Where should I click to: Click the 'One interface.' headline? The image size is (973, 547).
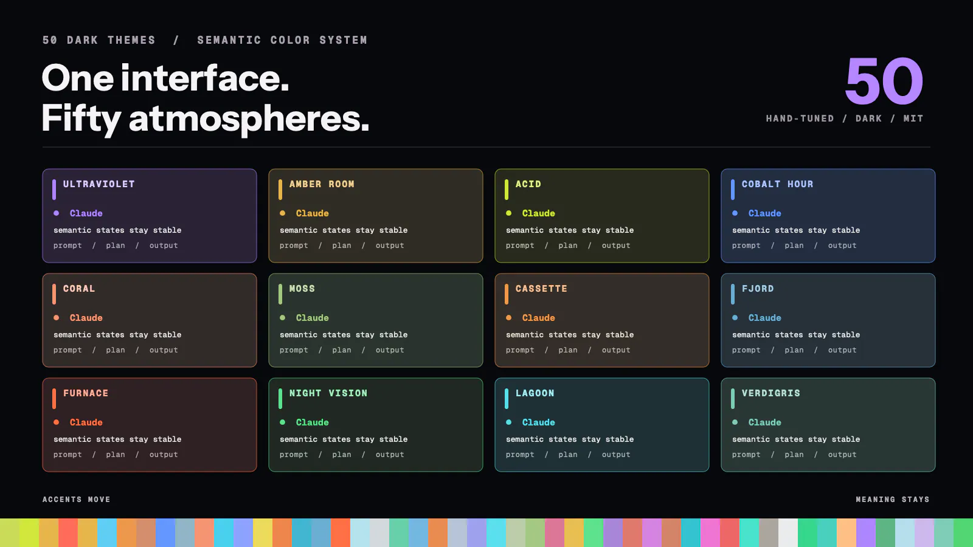click(x=165, y=78)
